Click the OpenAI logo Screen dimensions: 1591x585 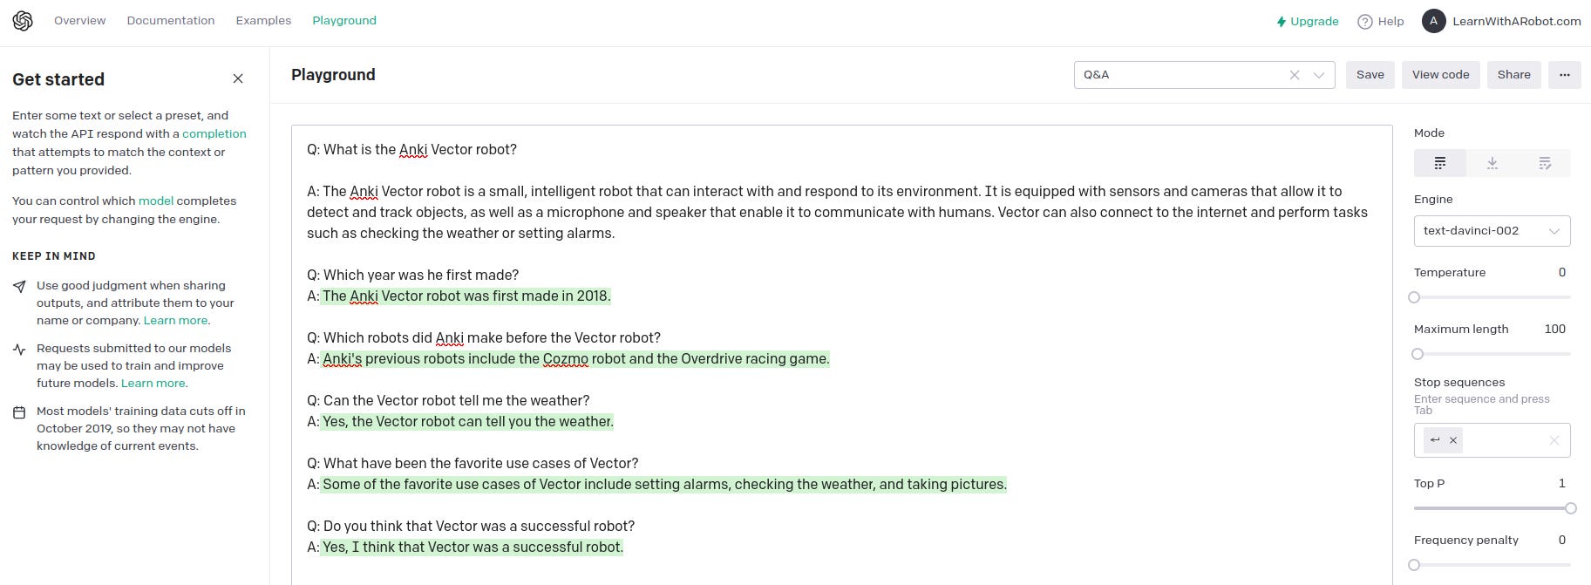[23, 20]
